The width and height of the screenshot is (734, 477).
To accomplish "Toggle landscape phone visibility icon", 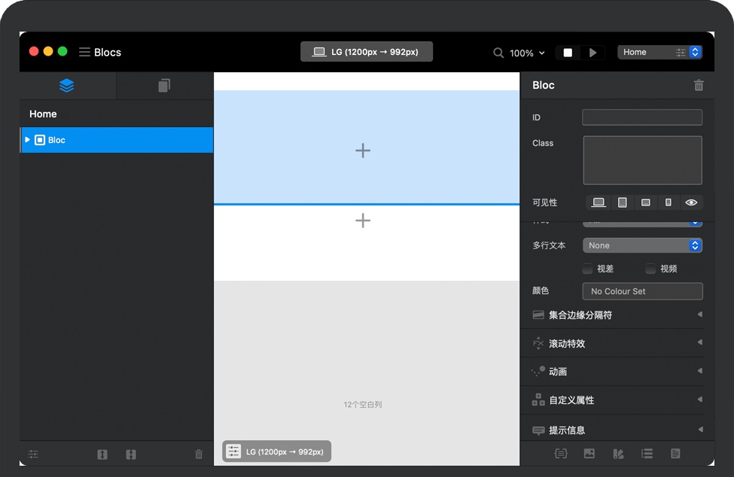I will 645,202.
